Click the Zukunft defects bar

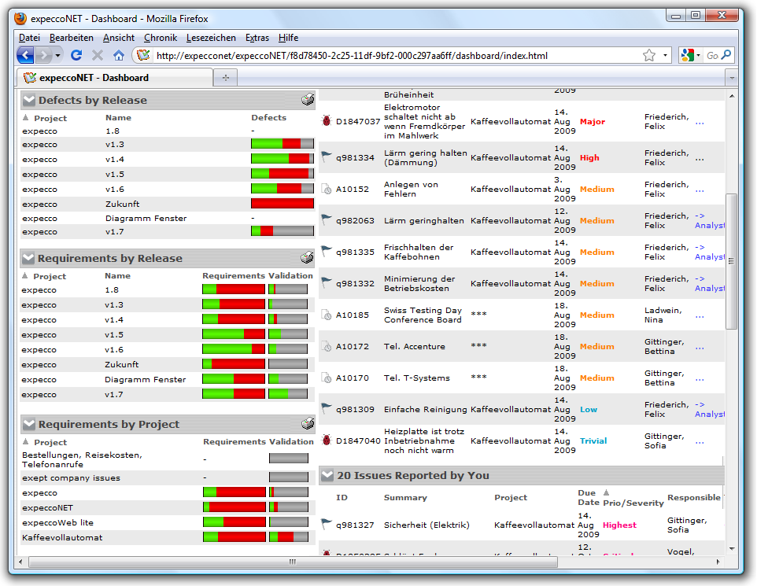[282, 204]
